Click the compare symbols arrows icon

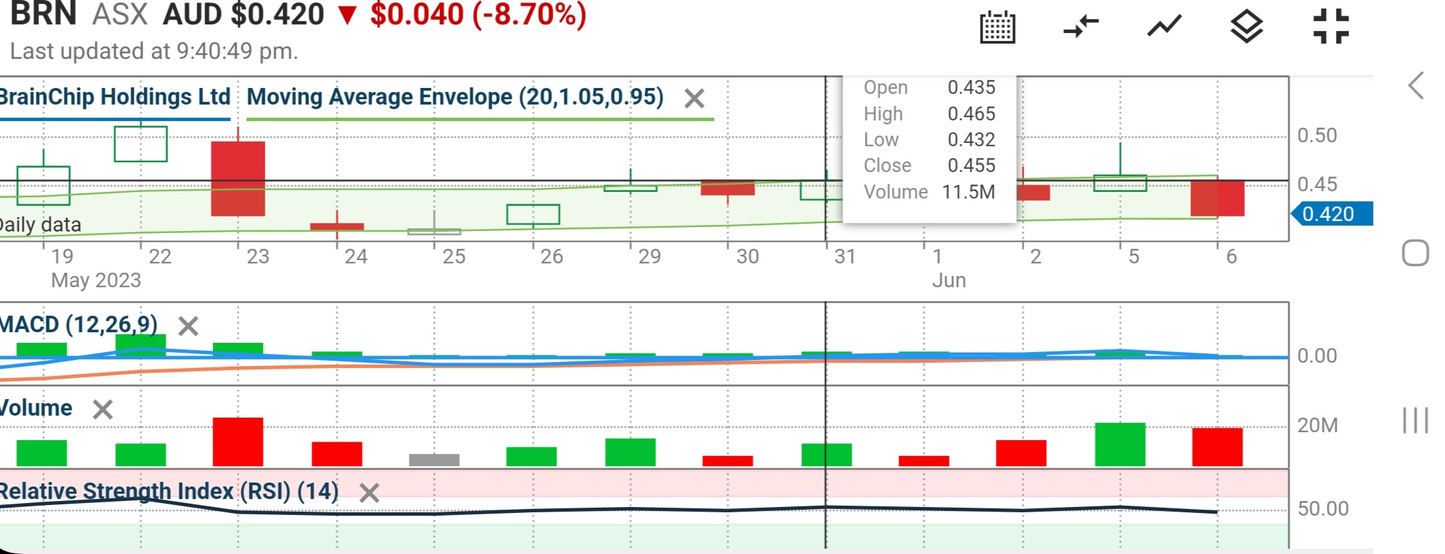1080,27
